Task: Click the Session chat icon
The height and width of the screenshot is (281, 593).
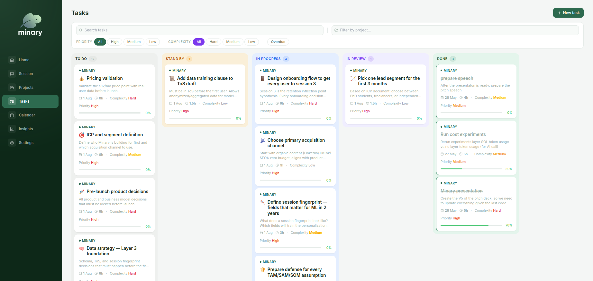Action: coord(12,74)
